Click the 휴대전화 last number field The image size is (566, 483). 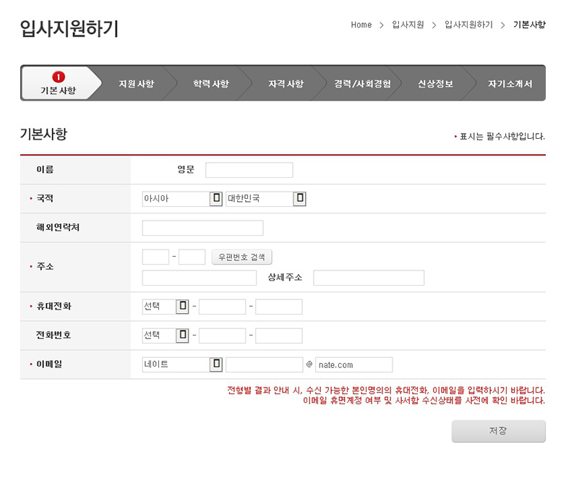279,307
